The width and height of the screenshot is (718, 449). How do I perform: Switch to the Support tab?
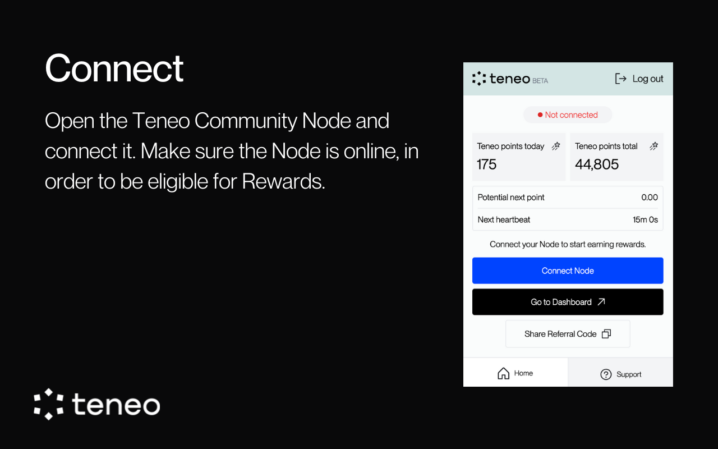[x=620, y=373]
